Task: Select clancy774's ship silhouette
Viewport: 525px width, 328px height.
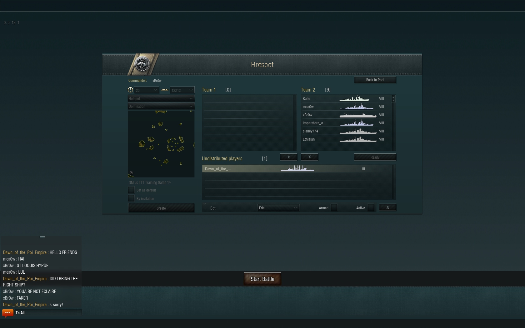Action: (x=358, y=131)
